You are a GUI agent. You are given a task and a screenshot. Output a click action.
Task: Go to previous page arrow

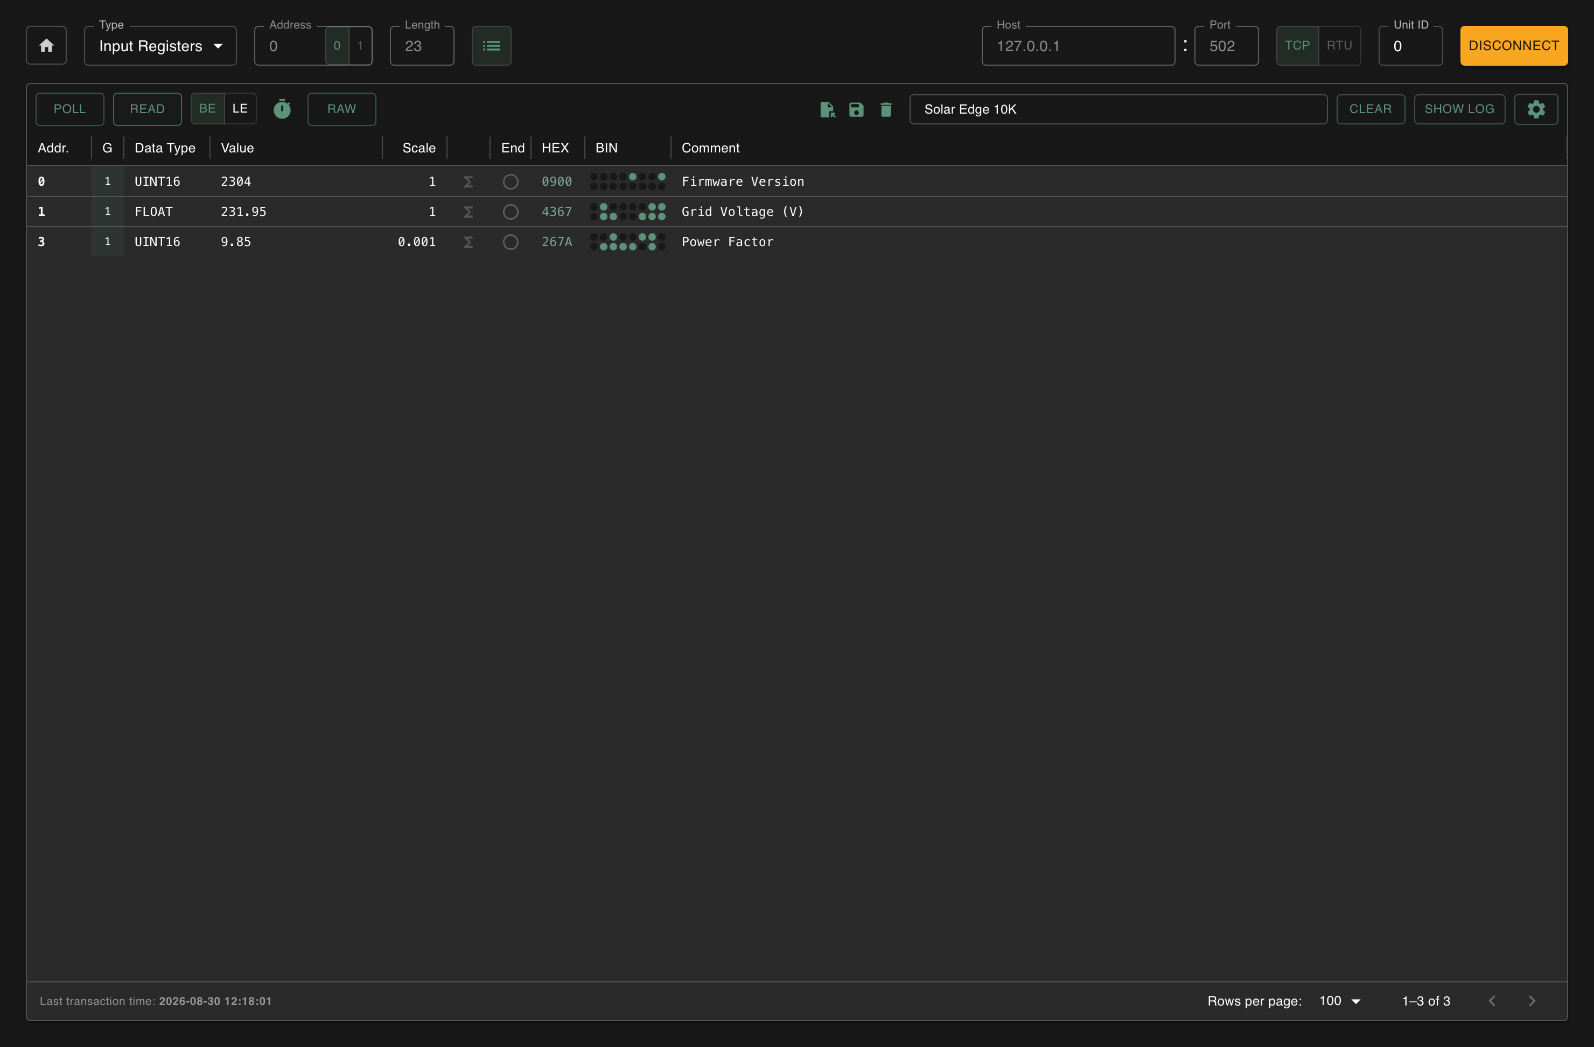1492,1001
